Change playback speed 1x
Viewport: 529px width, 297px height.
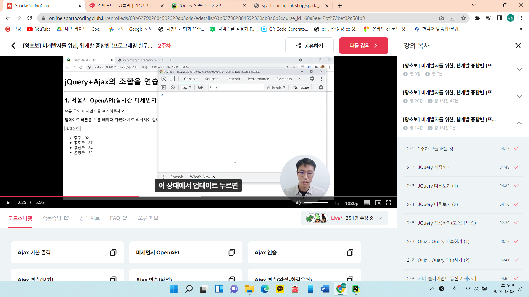337,203
